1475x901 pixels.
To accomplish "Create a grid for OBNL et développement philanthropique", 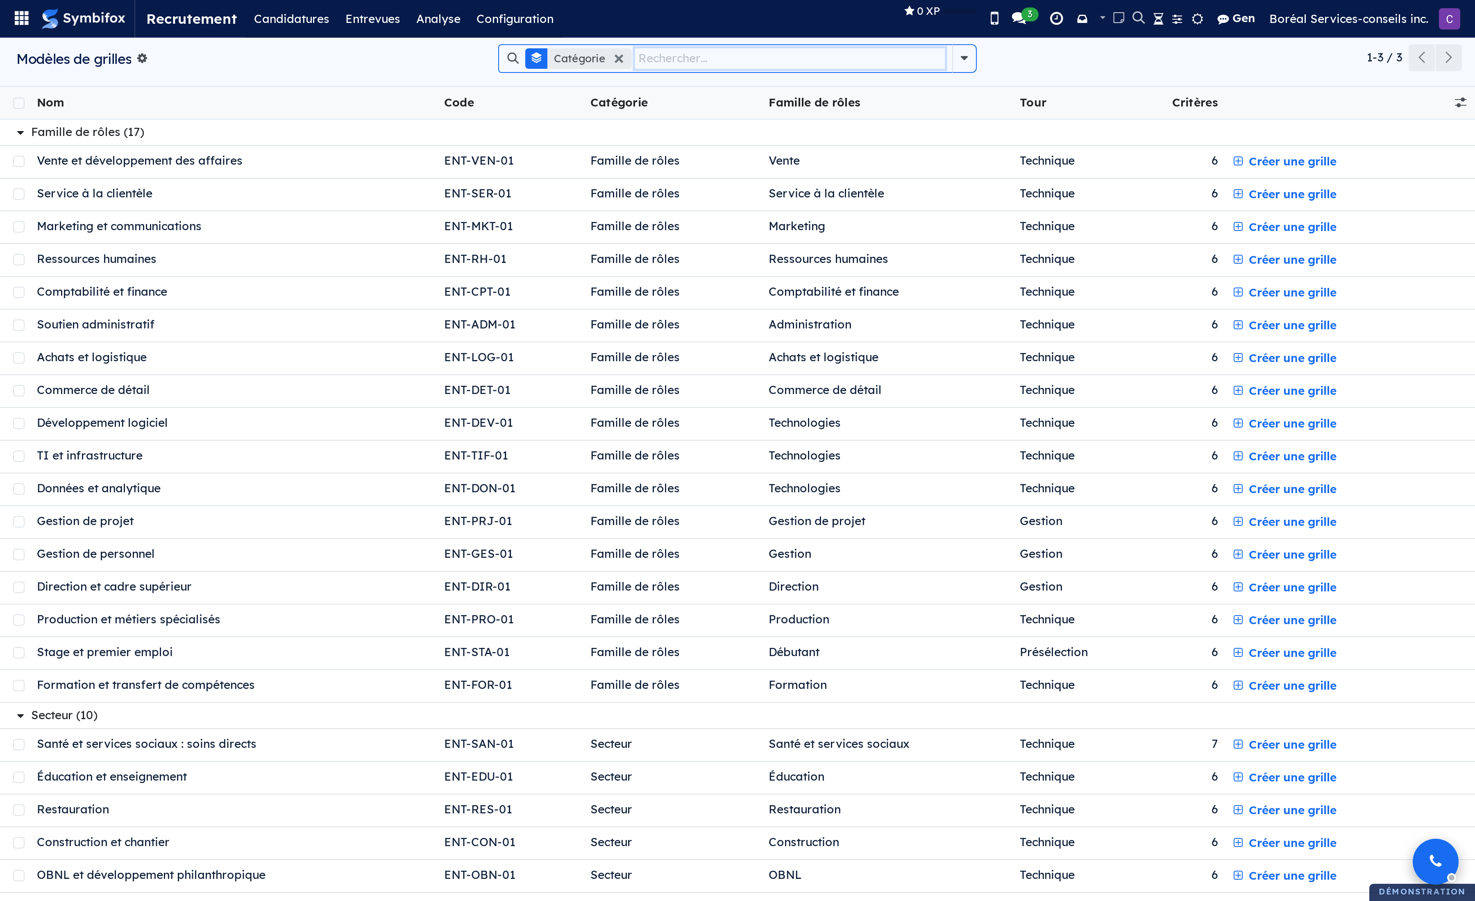I will tap(1284, 875).
